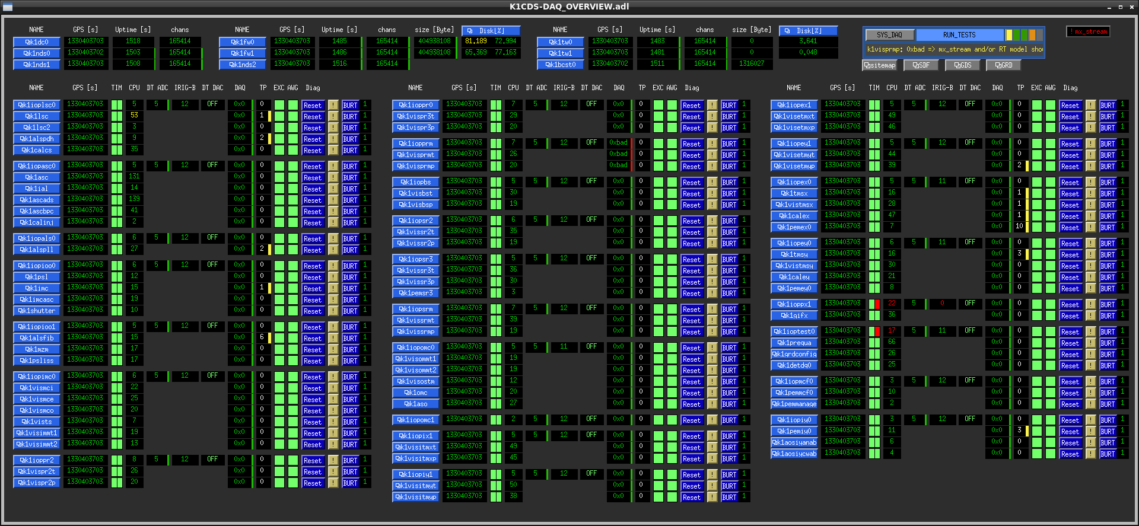
Task: Click the RUN_TESTS button
Action: click(959, 35)
